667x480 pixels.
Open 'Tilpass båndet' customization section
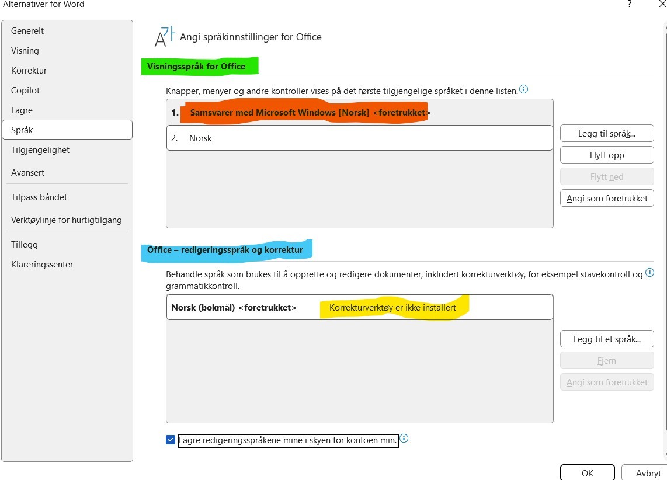[39, 197]
